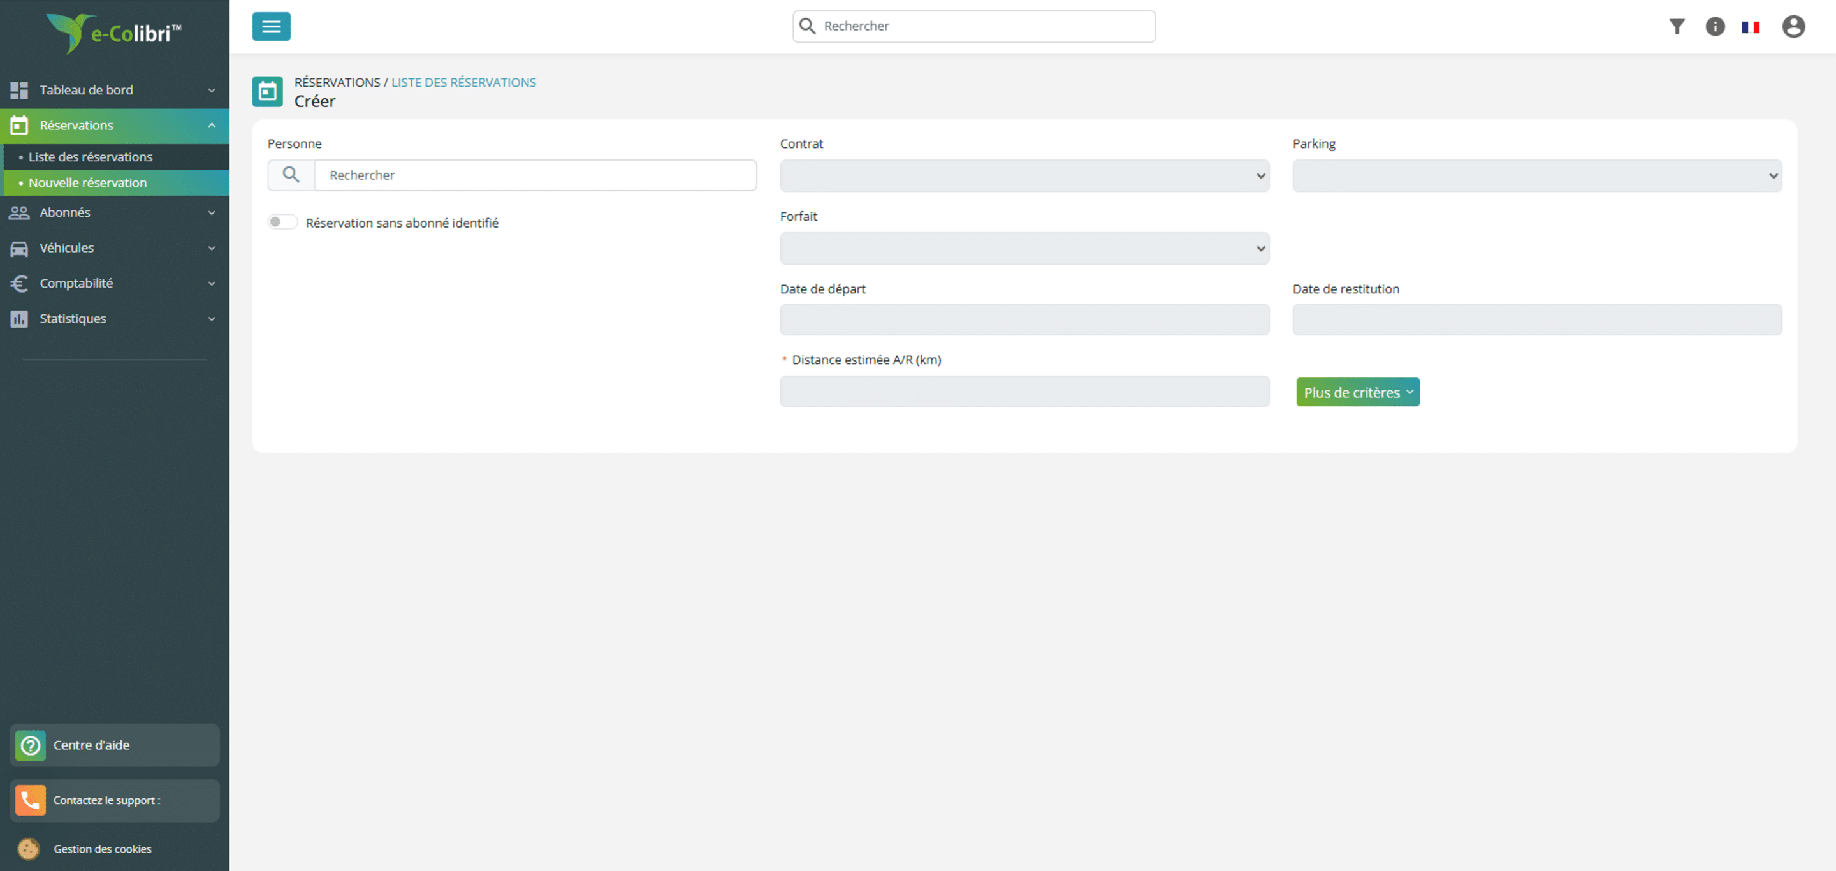Open the Forfait dropdown

[1024, 248]
